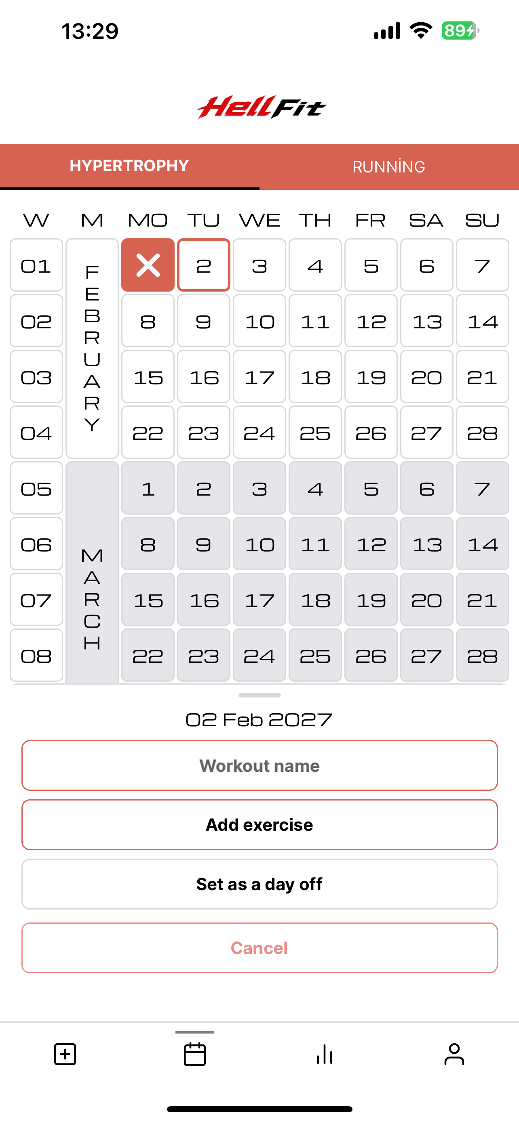Image resolution: width=519 pixels, height=1122 pixels.
Task: Select the HYPERTROPHY tab
Action: click(x=129, y=166)
